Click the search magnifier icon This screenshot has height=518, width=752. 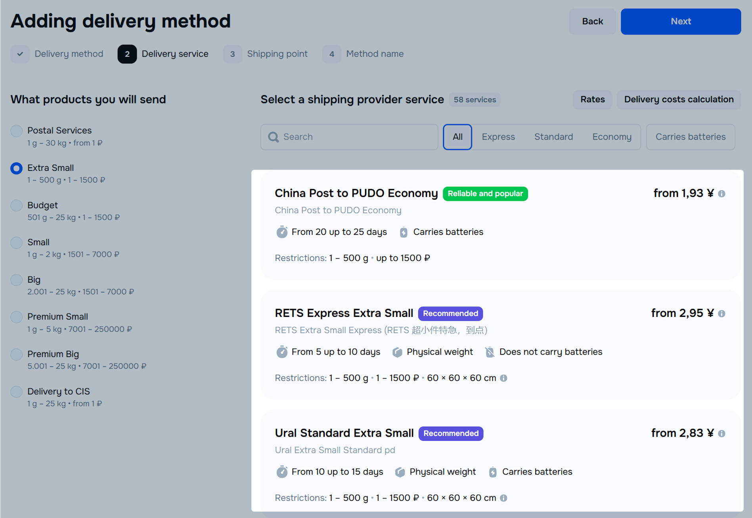(273, 137)
